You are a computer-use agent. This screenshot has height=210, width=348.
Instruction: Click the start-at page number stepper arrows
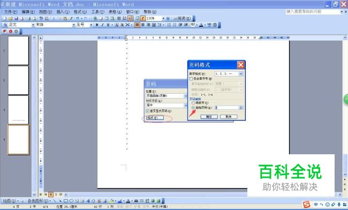[x=241, y=108]
